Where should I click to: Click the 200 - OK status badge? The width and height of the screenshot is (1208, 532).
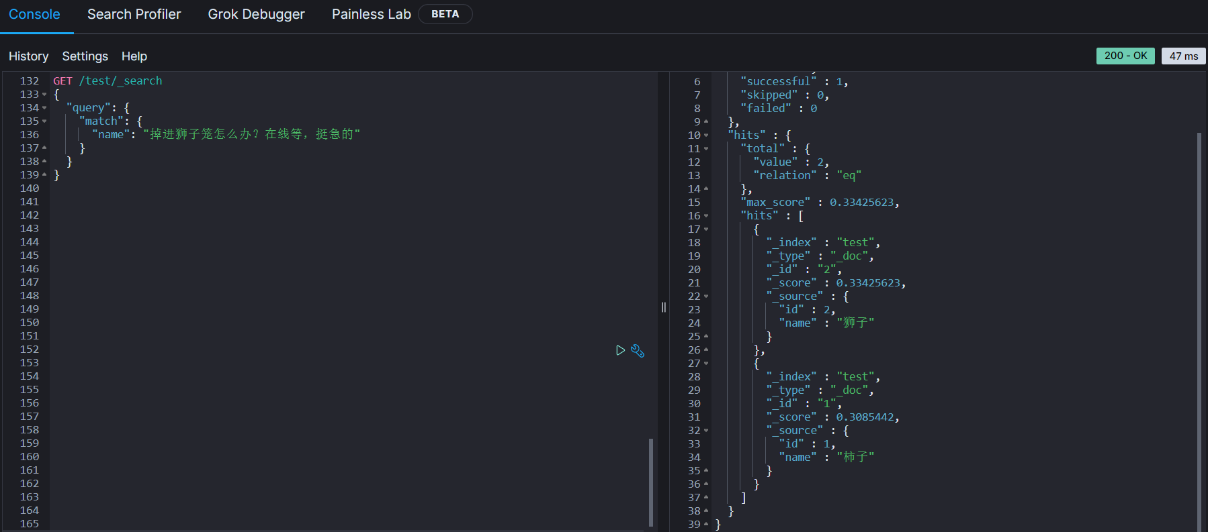coord(1125,56)
